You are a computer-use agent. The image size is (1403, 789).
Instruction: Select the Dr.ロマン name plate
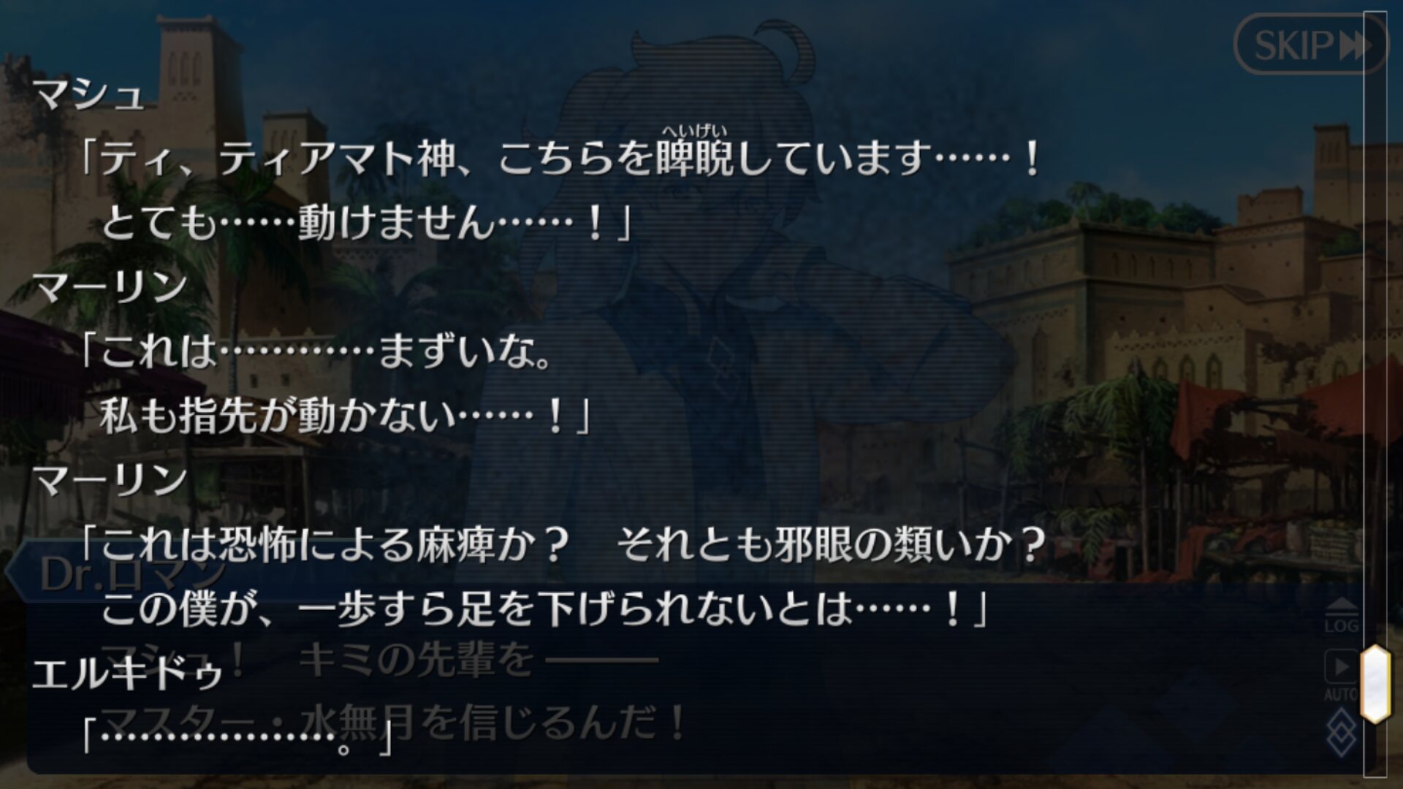(124, 574)
